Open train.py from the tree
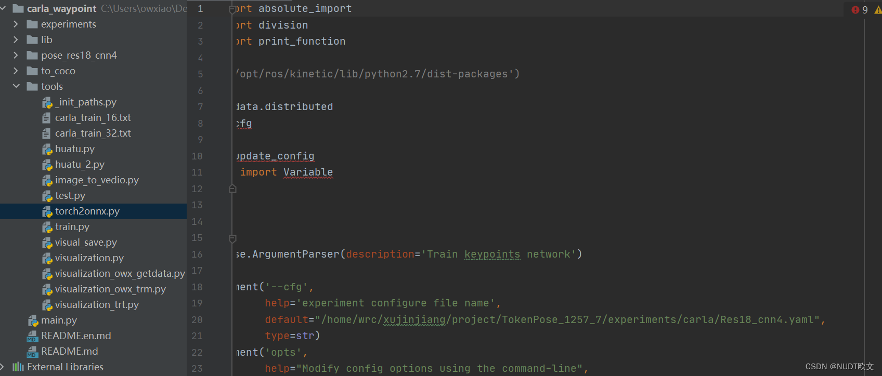 pyautogui.click(x=72, y=226)
